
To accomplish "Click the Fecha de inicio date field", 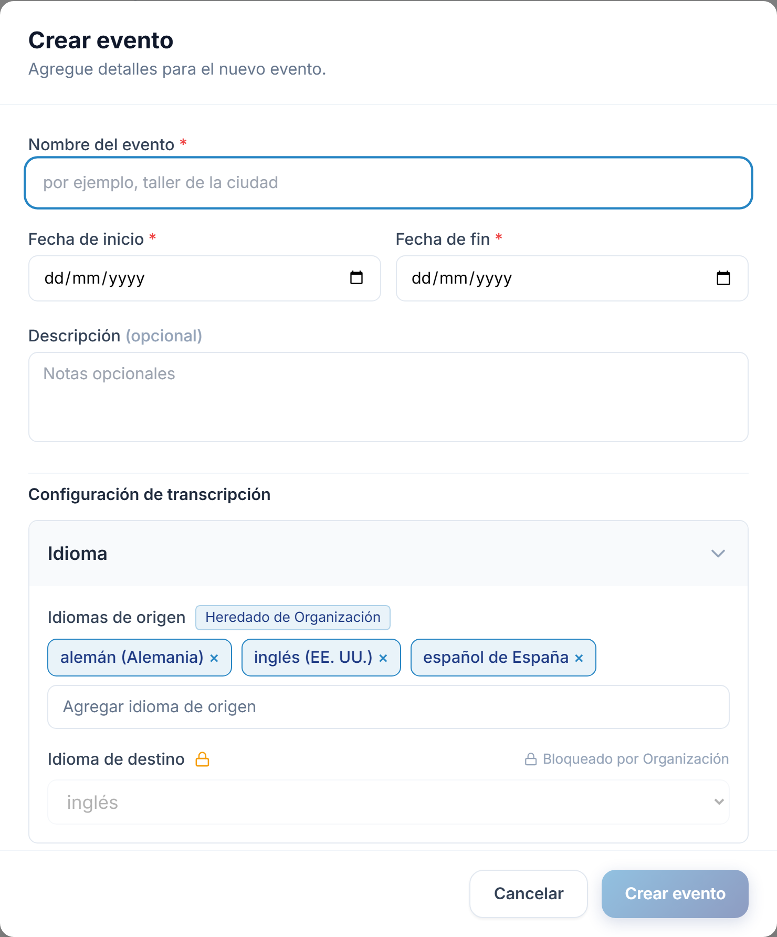I will [x=205, y=278].
